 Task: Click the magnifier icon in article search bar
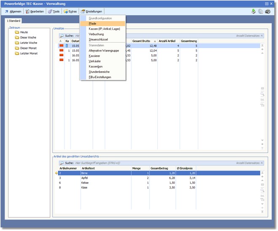pos(62,163)
